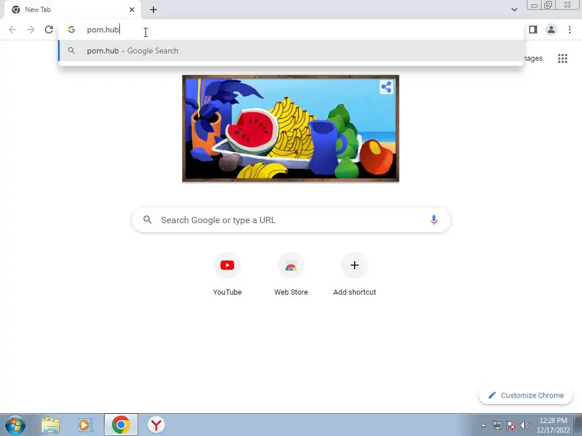
Task: Open the Yandex browser taskbar icon
Action: (x=156, y=425)
